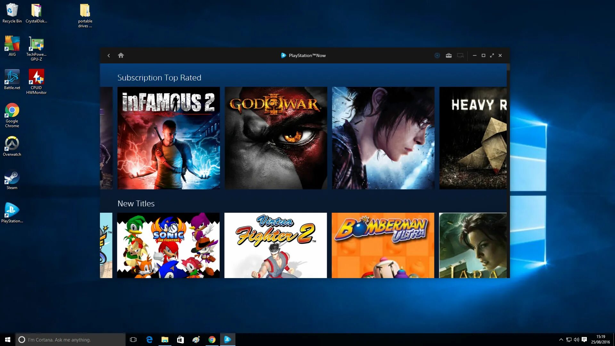Click the New Titles section header
The image size is (615, 346).
coord(136,203)
